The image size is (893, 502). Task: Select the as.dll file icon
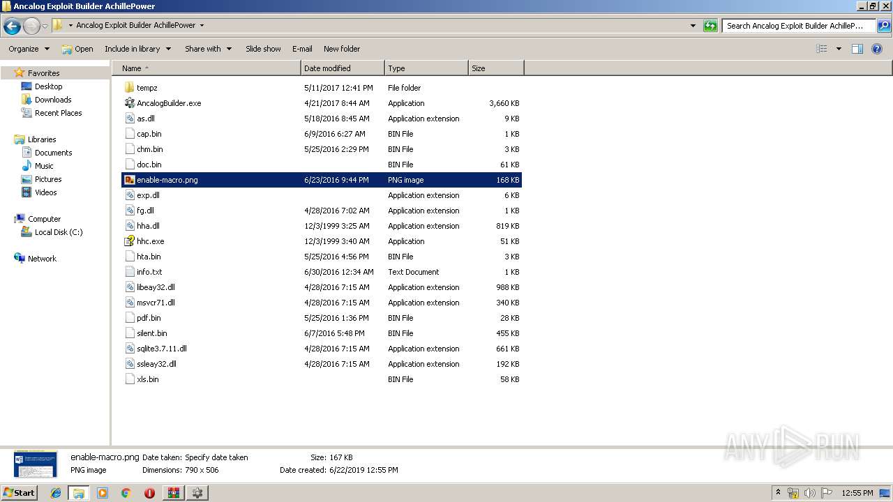129,119
